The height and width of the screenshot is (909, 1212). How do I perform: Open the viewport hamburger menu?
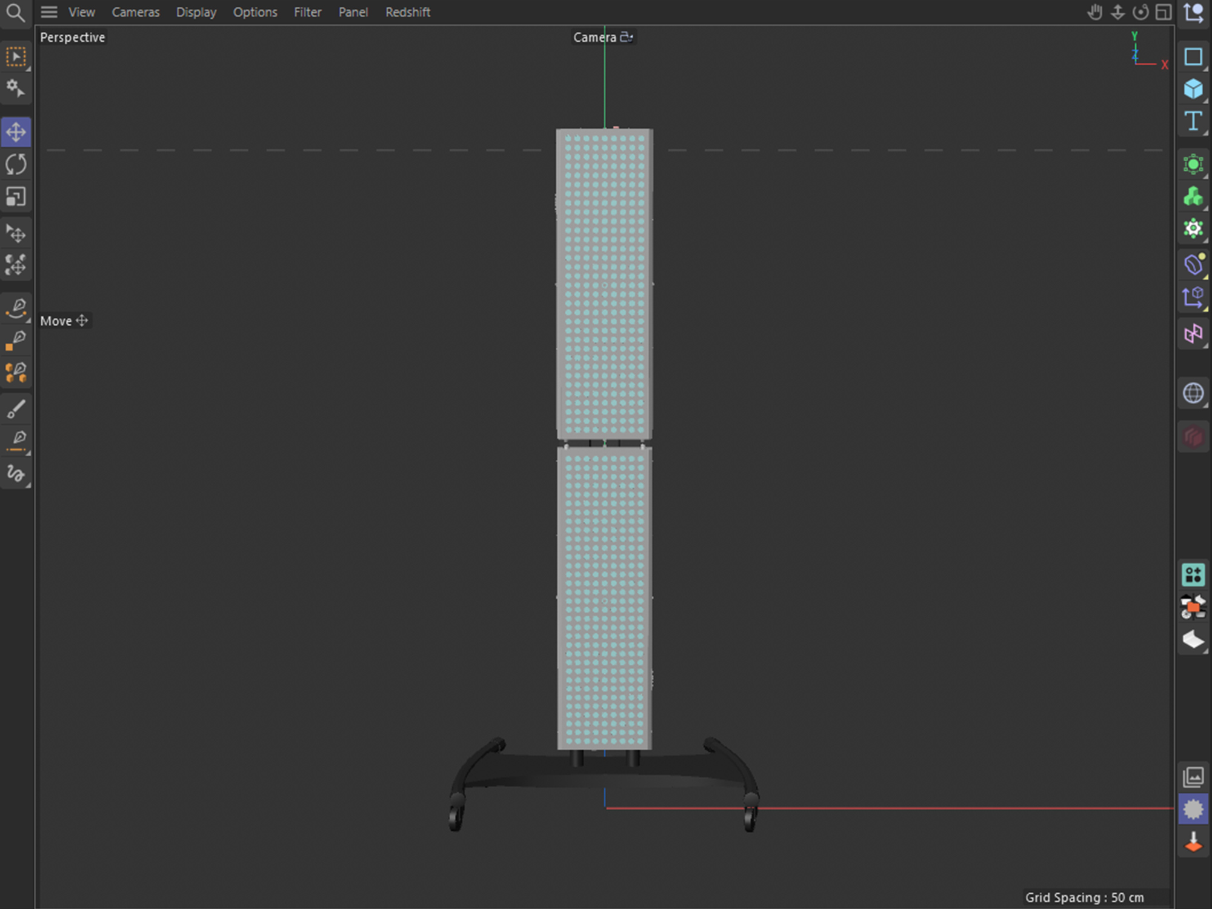49,12
